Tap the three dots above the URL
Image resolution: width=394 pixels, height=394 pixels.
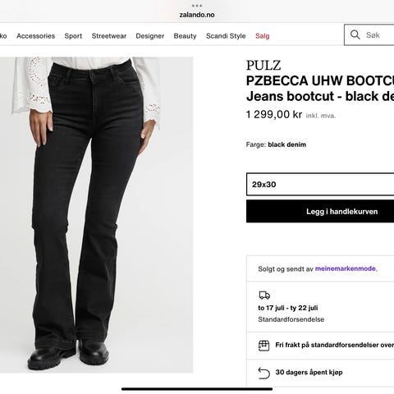(197, 6)
